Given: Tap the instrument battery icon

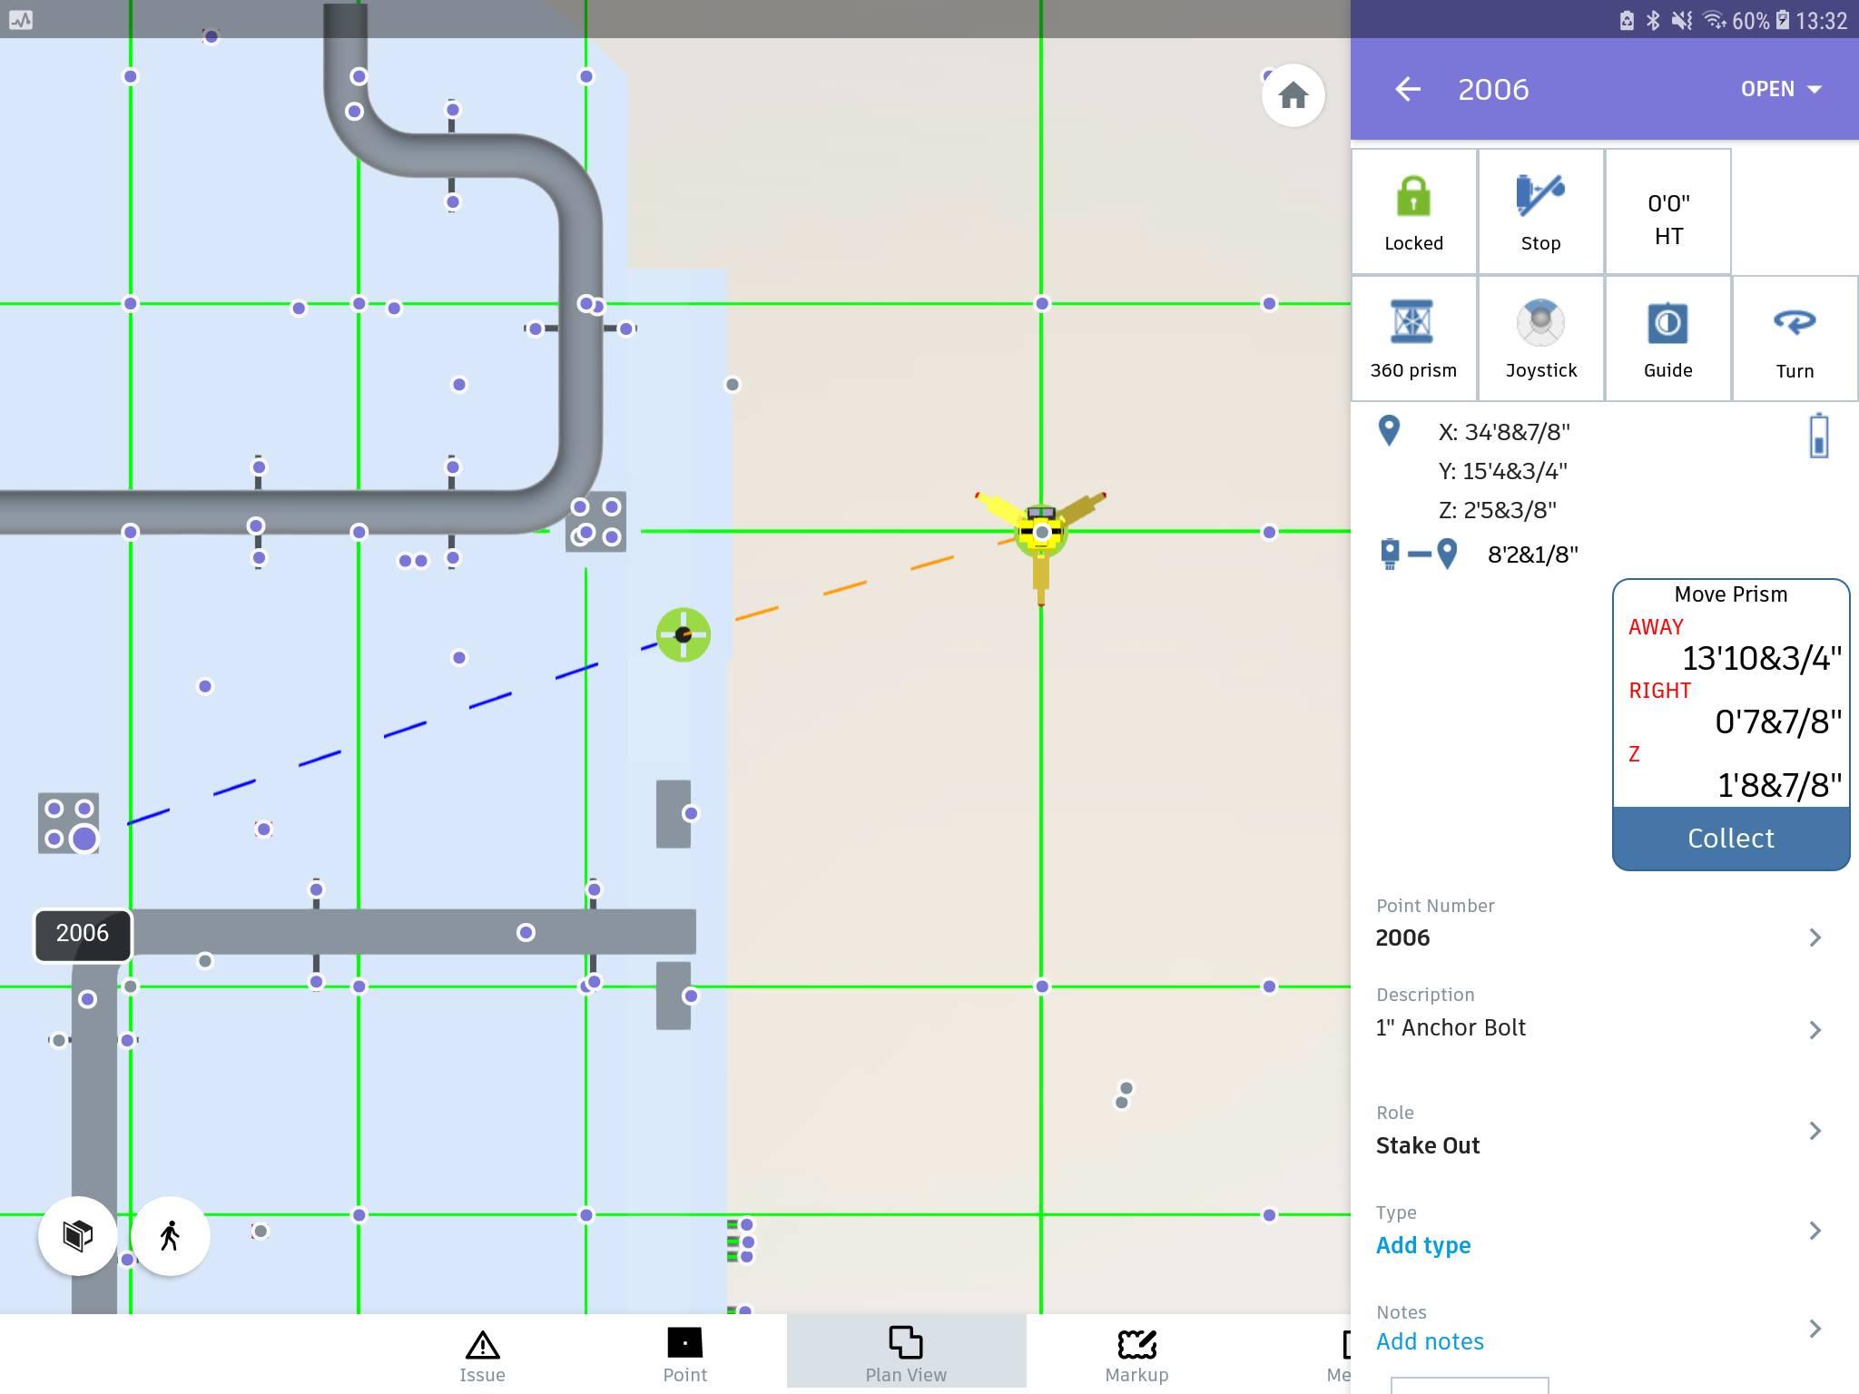Looking at the screenshot, I should click(1818, 436).
